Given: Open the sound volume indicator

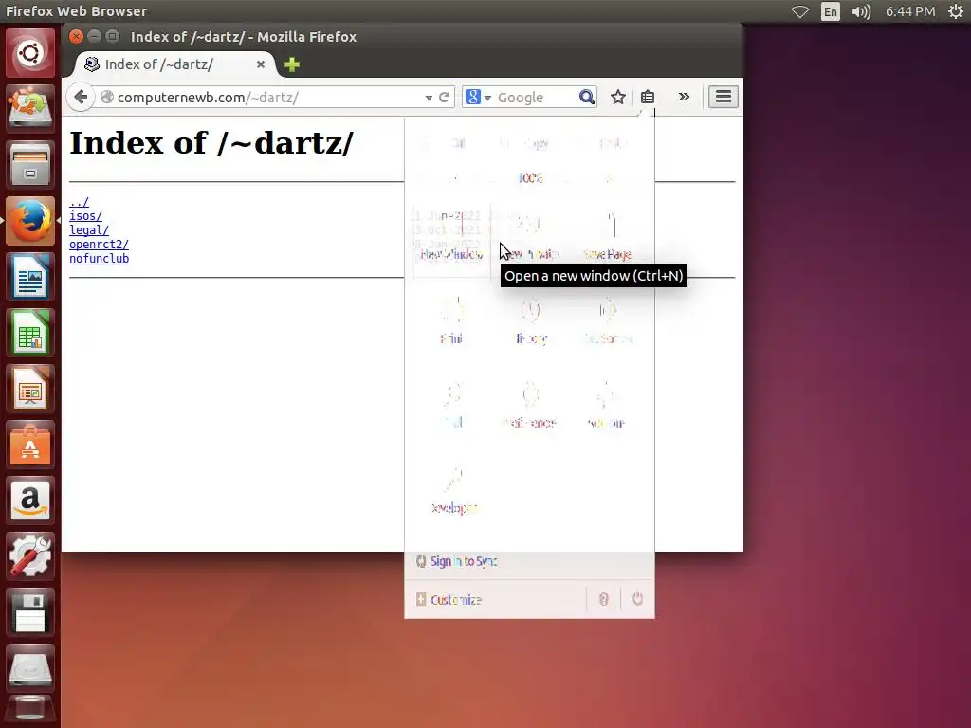Looking at the screenshot, I should [x=861, y=11].
